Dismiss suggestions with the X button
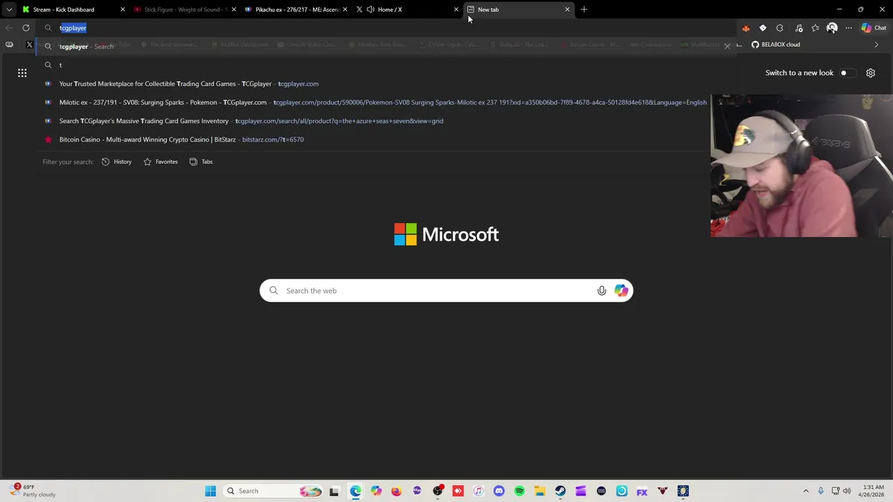Image resolution: width=893 pixels, height=502 pixels. click(x=727, y=47)
